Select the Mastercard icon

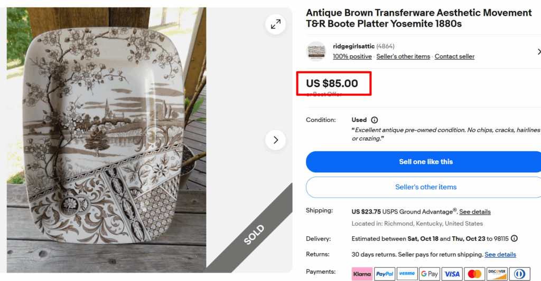point(474,274)
